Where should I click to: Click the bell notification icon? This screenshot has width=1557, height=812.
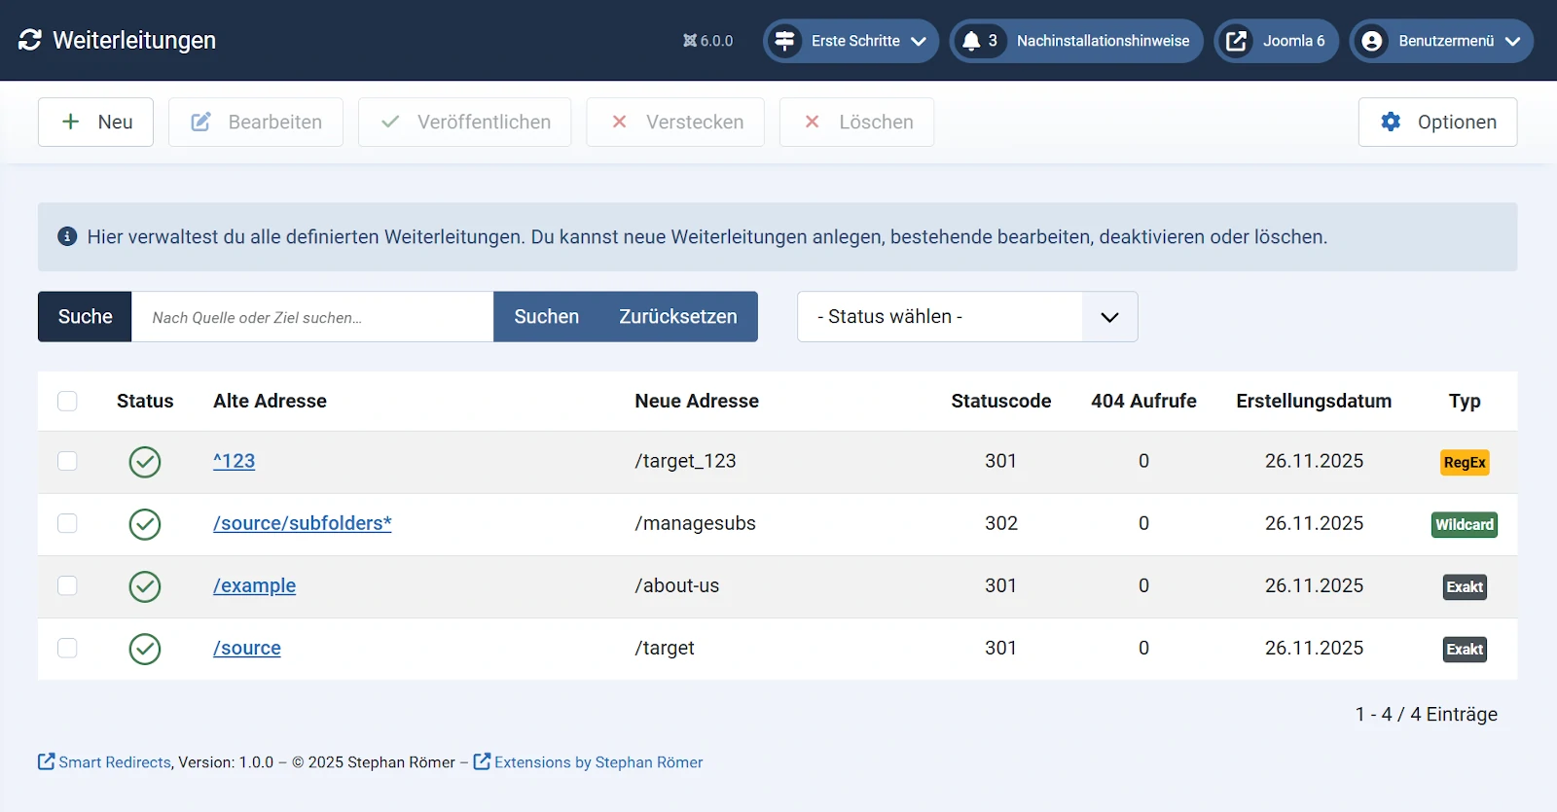971,41
